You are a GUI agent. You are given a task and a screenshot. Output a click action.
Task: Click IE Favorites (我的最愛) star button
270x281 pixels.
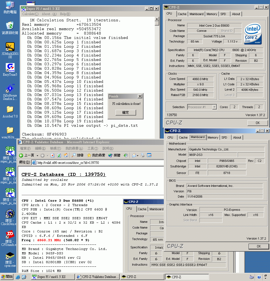[x=96, y=155]
